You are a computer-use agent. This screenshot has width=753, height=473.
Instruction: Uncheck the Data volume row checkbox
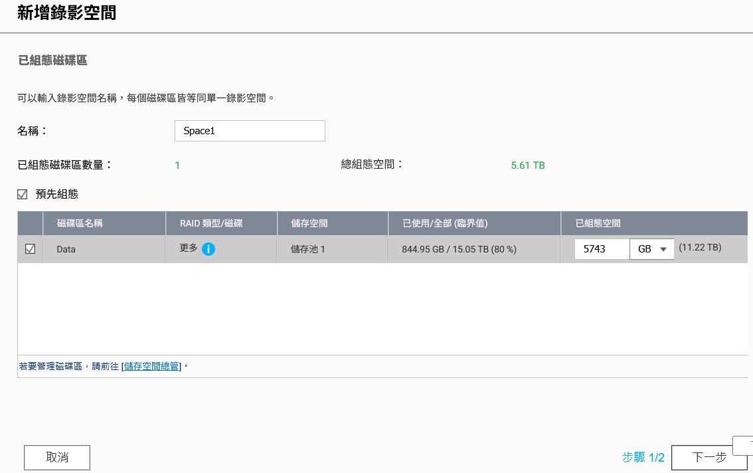click(x=30, y=249)
